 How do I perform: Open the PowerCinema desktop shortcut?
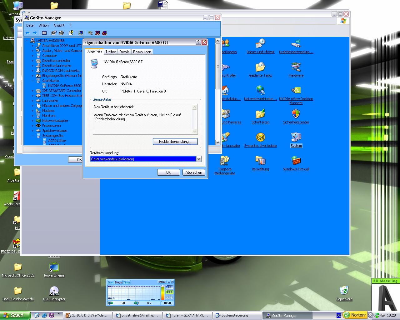[x=54, y=269]
